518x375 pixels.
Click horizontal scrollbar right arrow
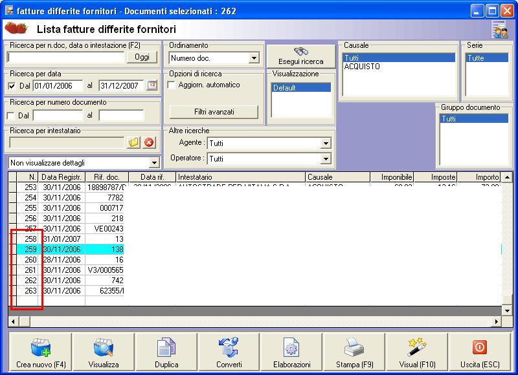pyautogui.click(x=497, y=321)
